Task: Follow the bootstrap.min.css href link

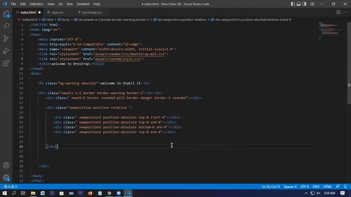Action: pos(129,54)
